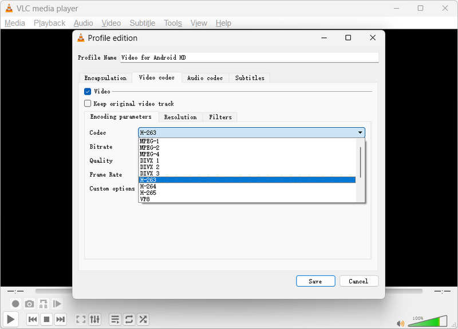Open the View menu
The width and height of the screenshot is (458, 329).
pyautogui.click(x=199, y=23)
